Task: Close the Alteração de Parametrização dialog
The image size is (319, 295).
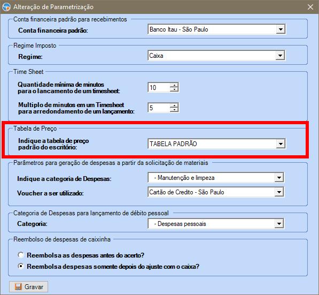Action: click(310, 7)
